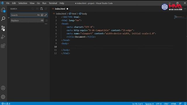
Task: Open the html breadcrumb dropdown
Action: [73, 14]
